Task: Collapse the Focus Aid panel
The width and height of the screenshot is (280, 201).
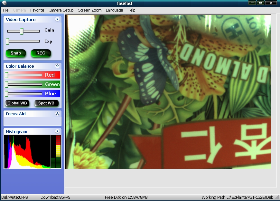Action: [57, 114]
